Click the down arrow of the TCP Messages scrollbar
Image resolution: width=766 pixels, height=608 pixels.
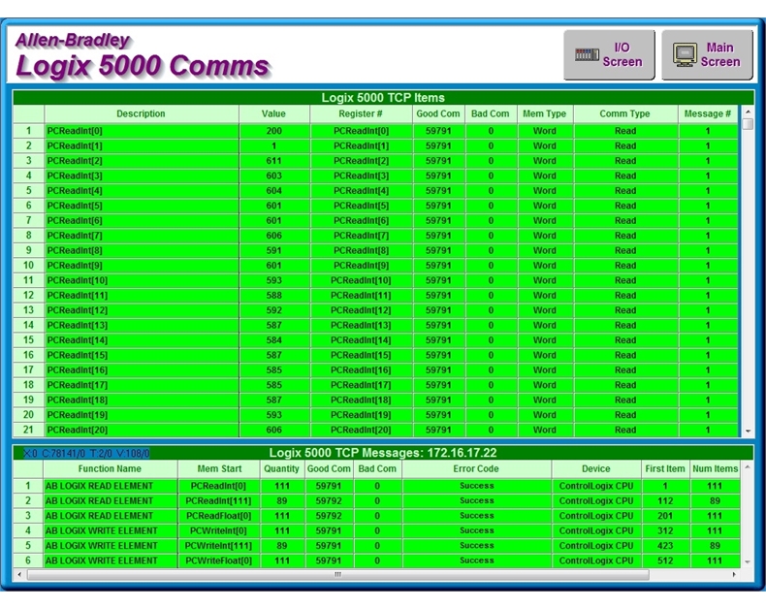(x=747, y=562)
